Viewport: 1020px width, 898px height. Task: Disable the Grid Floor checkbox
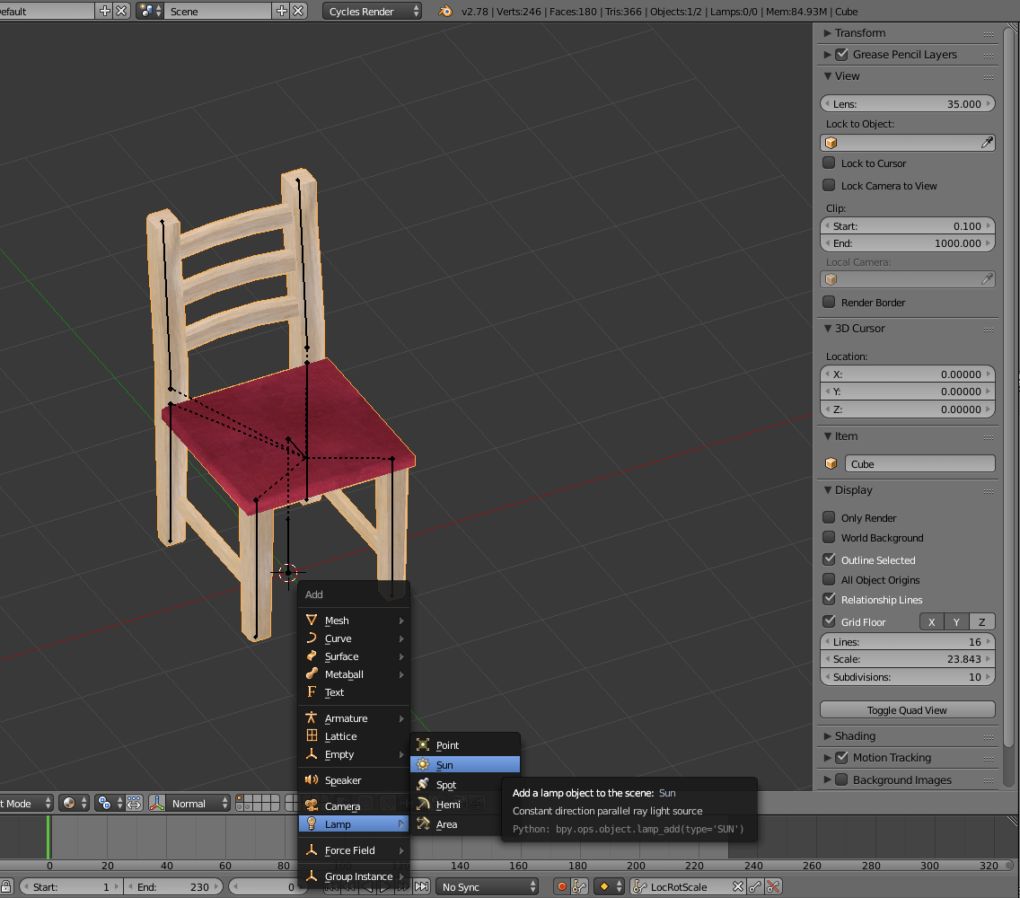829,621
